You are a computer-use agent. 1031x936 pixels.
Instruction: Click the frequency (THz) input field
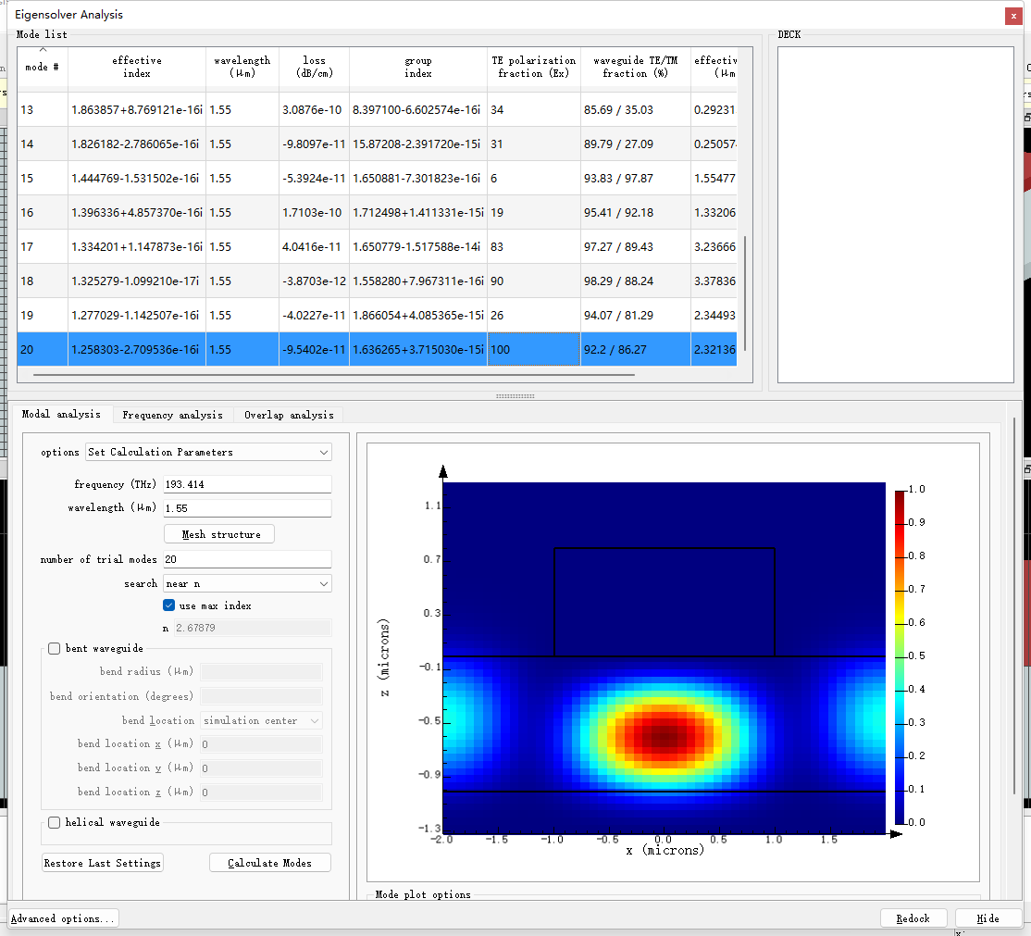(x=247, y=485)
